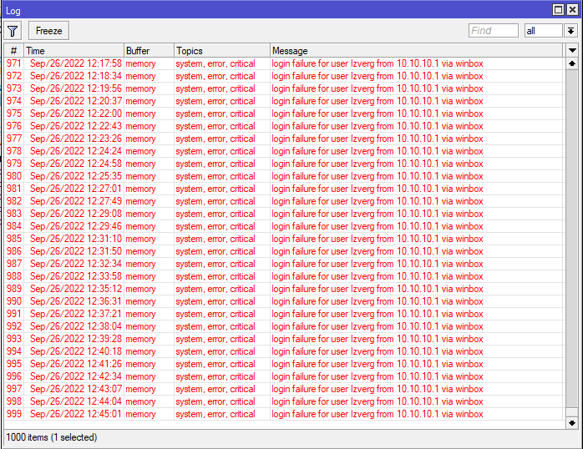The width and height of the screenshot is (583, 449).
Task: Sort by the Message column header
Action: (417, 51)
